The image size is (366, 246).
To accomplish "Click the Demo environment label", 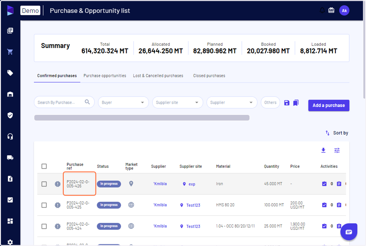I will 30,10.
